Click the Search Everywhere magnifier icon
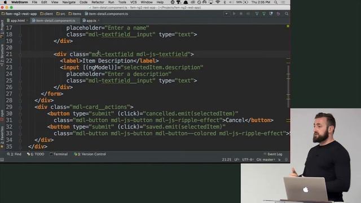Image resolution: width=361 pixels, height=203 pixels. click(287, 14)
